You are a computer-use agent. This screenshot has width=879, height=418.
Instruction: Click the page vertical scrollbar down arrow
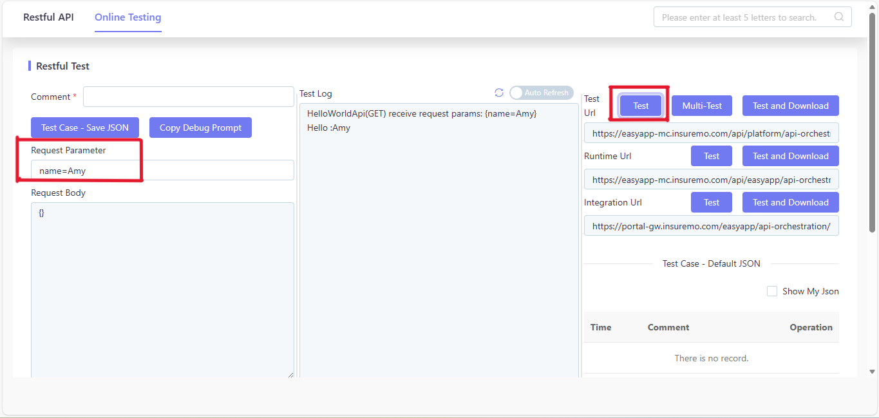tap(873, 371)
